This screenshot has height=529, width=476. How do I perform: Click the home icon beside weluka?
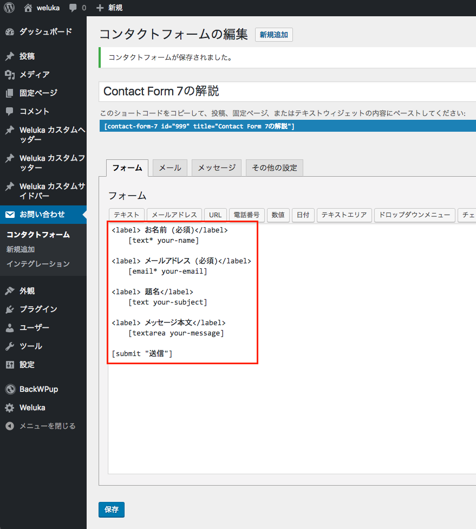(x=28, y=8)
